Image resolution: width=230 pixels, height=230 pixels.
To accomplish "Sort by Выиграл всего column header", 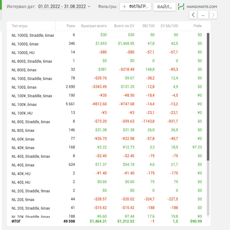I will point(94,26).
